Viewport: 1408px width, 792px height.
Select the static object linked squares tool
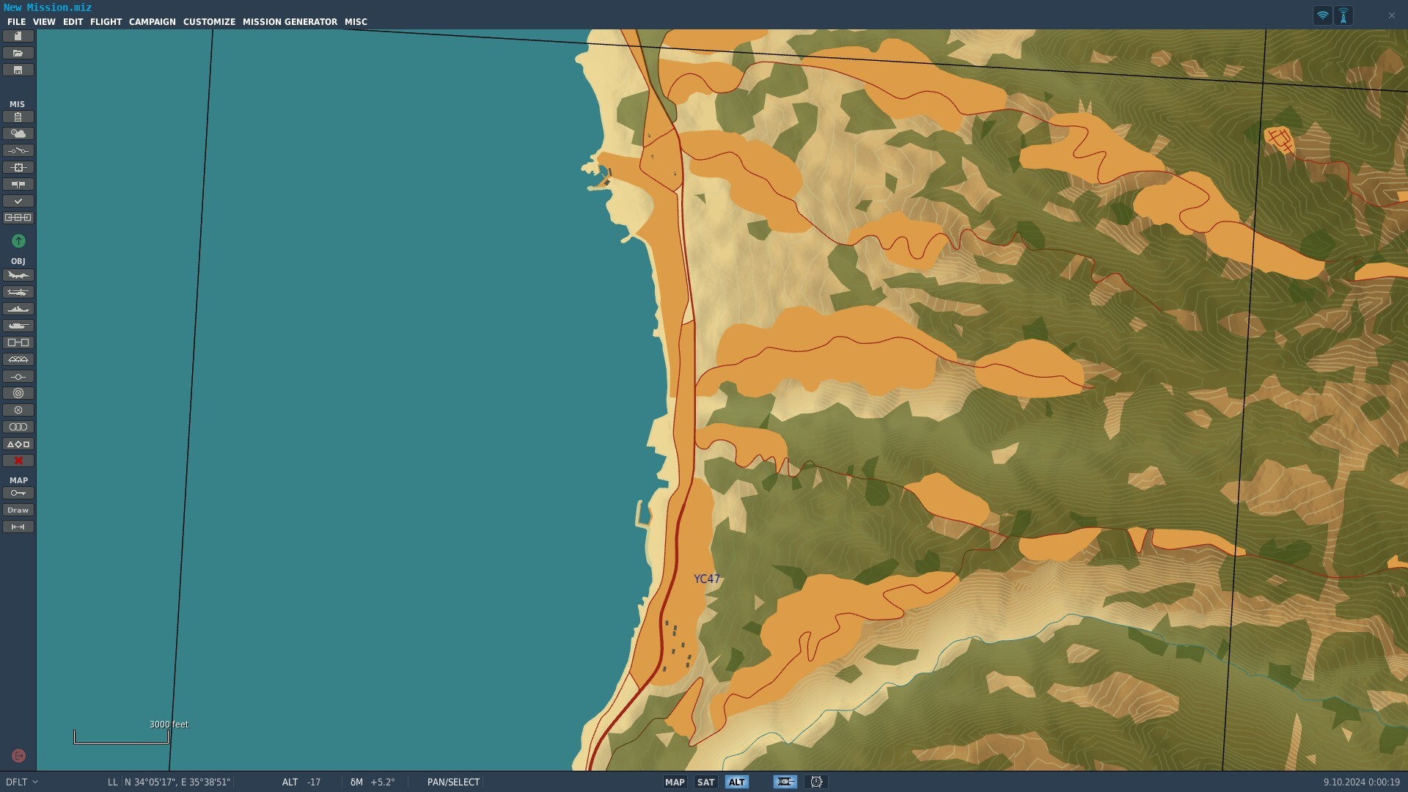pyautogui.click(x=18, y=342)
